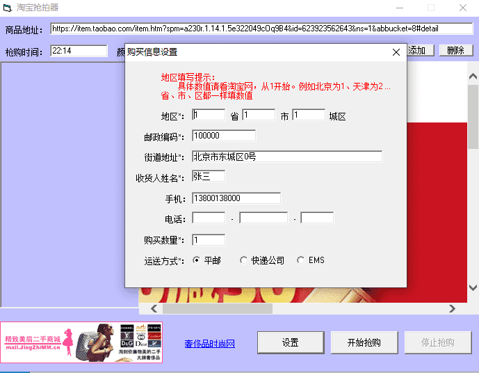
Task: Click the horizontal scrollbar left arrow
Action: (x=147, y=308)
